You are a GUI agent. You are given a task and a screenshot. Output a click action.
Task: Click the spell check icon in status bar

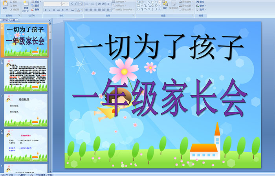point(31,174)
